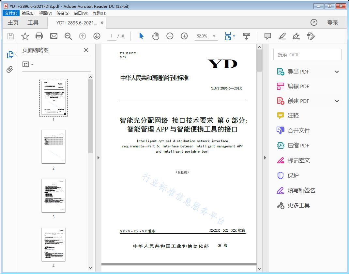
Task: Click the star favorites icon
Action: coord(25,36)
